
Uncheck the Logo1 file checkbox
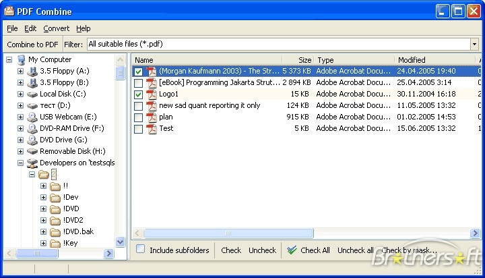[138, 94]
